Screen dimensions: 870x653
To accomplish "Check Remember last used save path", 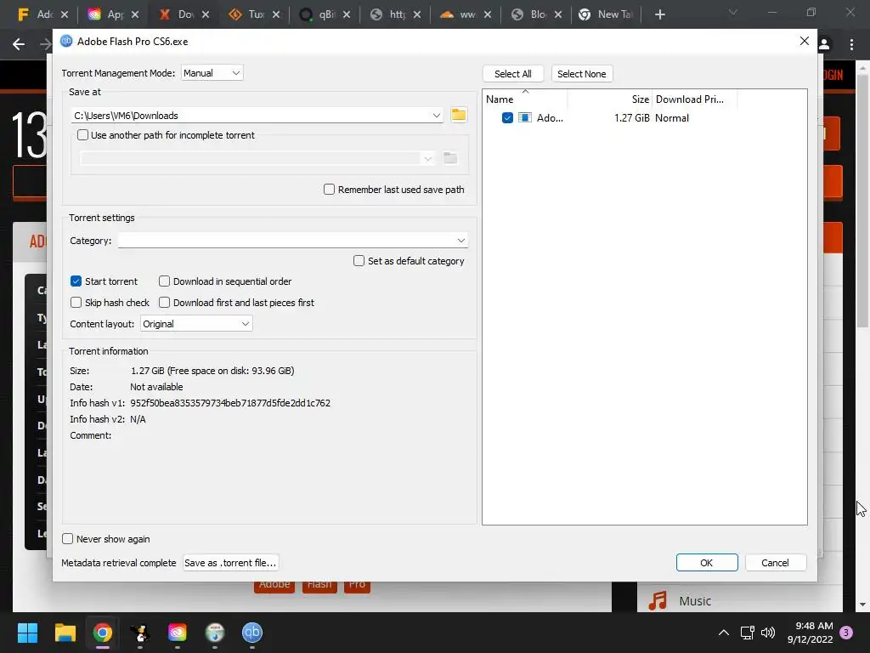I will (x=329, y=190).
